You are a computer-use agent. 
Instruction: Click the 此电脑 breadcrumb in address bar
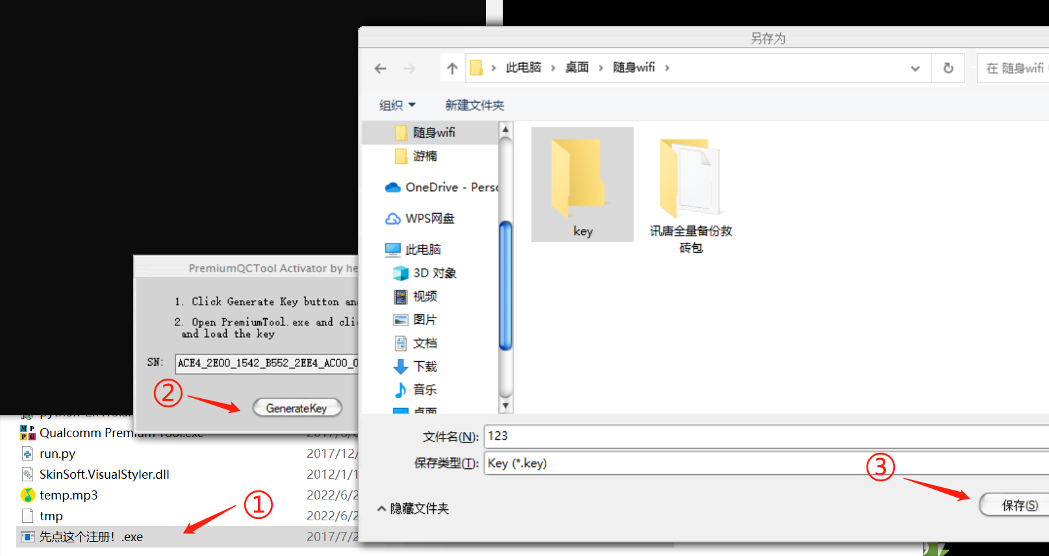pos(524,68)
